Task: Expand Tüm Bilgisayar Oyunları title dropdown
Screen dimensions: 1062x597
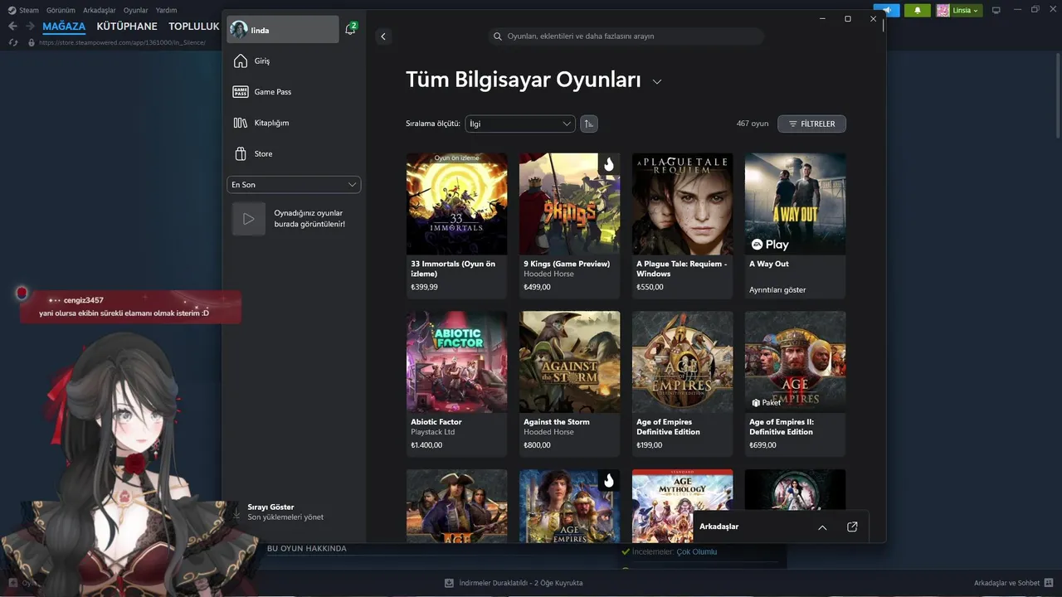Action: tap(657, 81)
